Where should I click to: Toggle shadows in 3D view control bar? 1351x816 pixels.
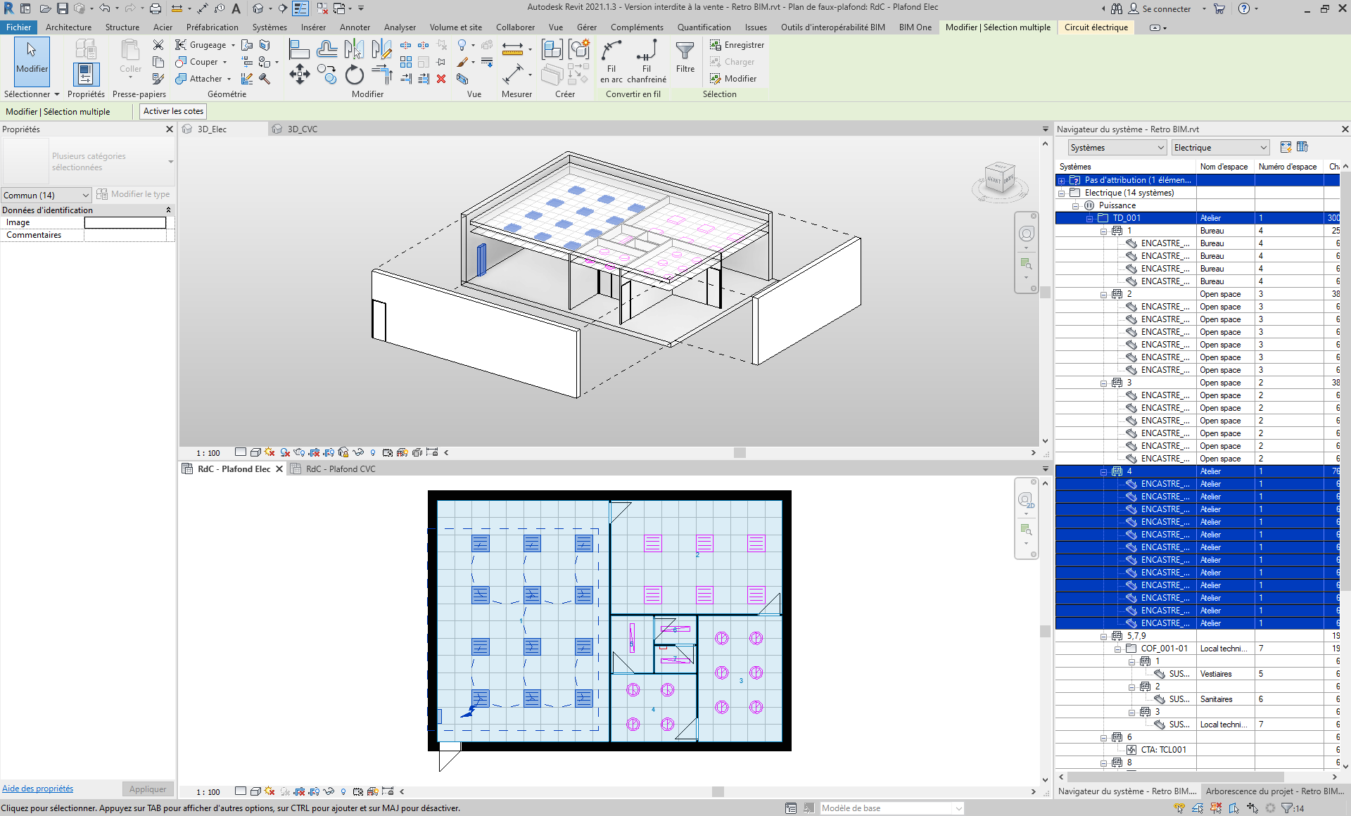click(284, 452)
